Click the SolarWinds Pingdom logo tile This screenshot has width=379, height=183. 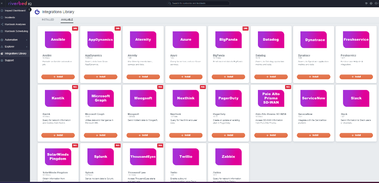[x=58, y=156]
